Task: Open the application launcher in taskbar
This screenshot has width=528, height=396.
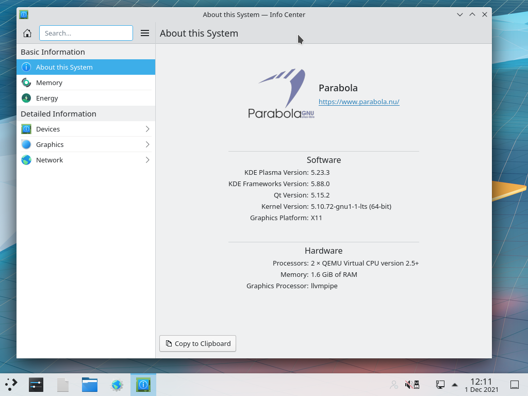Action: (11, 385)
